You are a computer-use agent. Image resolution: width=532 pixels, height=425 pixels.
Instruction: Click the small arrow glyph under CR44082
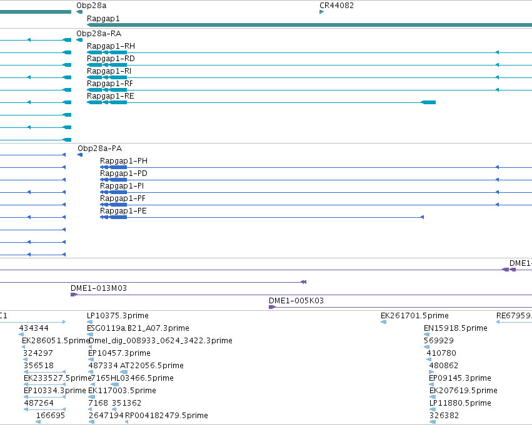pos(322,12)
